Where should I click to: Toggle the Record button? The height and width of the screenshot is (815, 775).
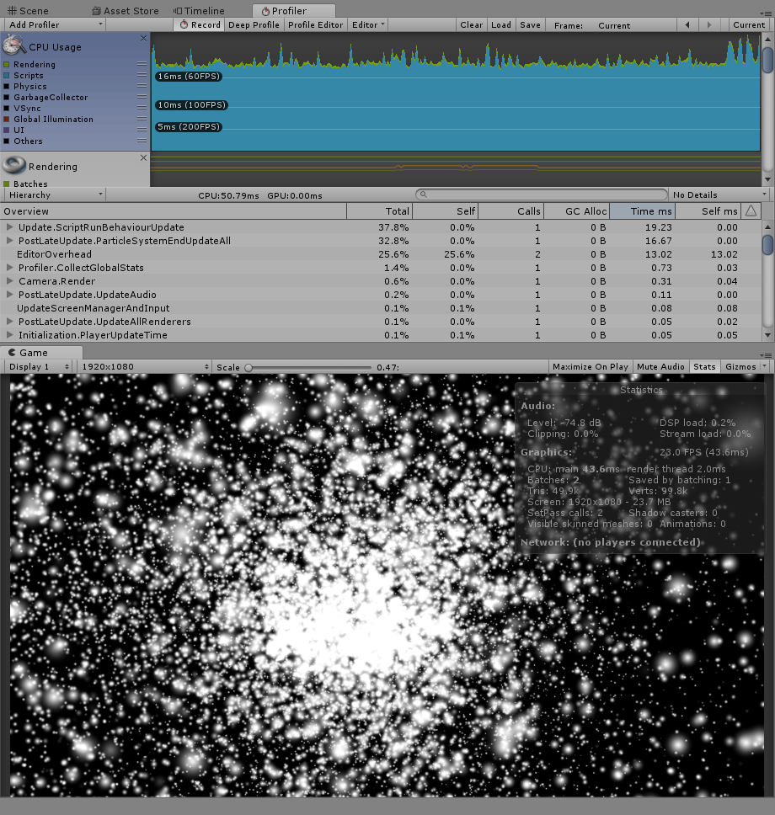[x=200, y=25]
